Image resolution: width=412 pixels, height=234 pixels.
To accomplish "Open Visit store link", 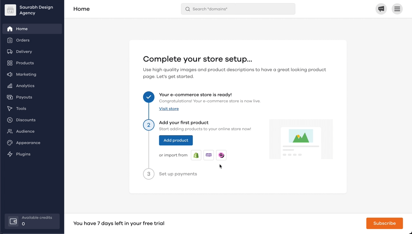I will click(168, 108).
